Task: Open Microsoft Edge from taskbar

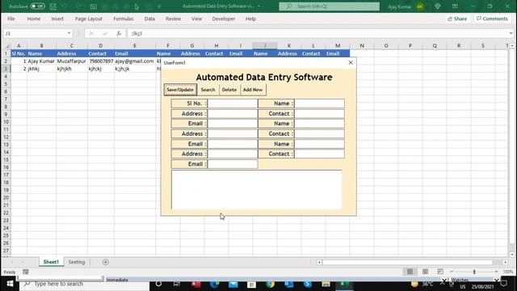Action: click(x=215, y=284)
